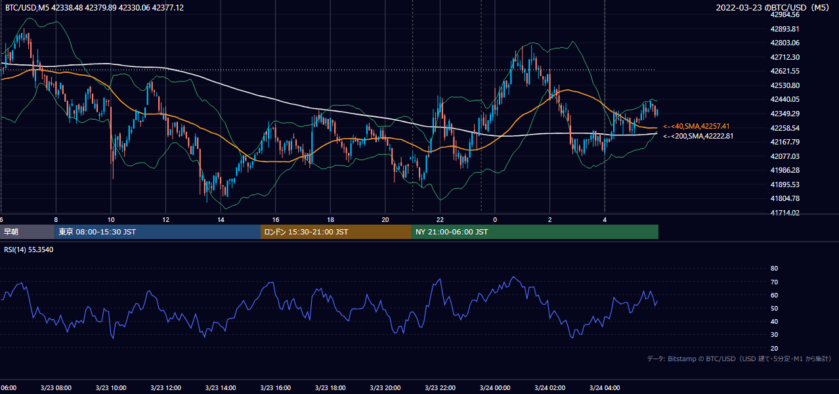
Task: Click the 3/23 08:00 time label
Action: [56, 388]
